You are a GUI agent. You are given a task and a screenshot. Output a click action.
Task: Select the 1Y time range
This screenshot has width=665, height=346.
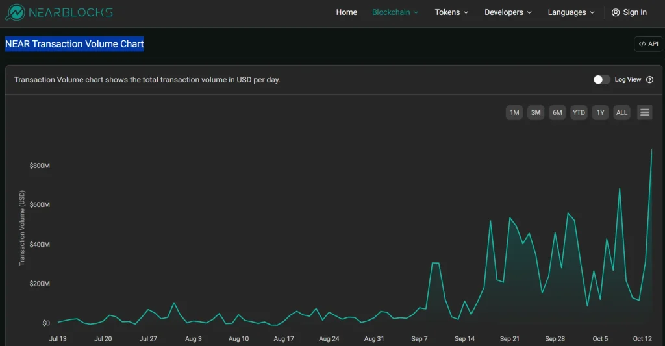(x=600, y=112)
